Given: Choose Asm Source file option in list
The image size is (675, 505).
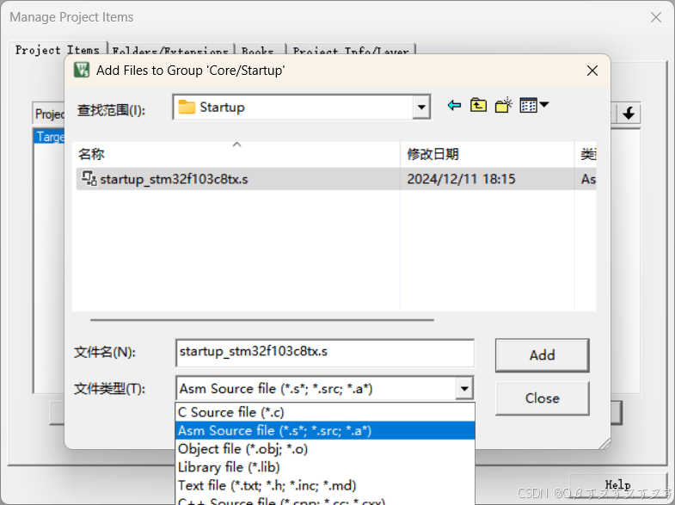Looking at the screenshot, I should [x=325, y=430].
